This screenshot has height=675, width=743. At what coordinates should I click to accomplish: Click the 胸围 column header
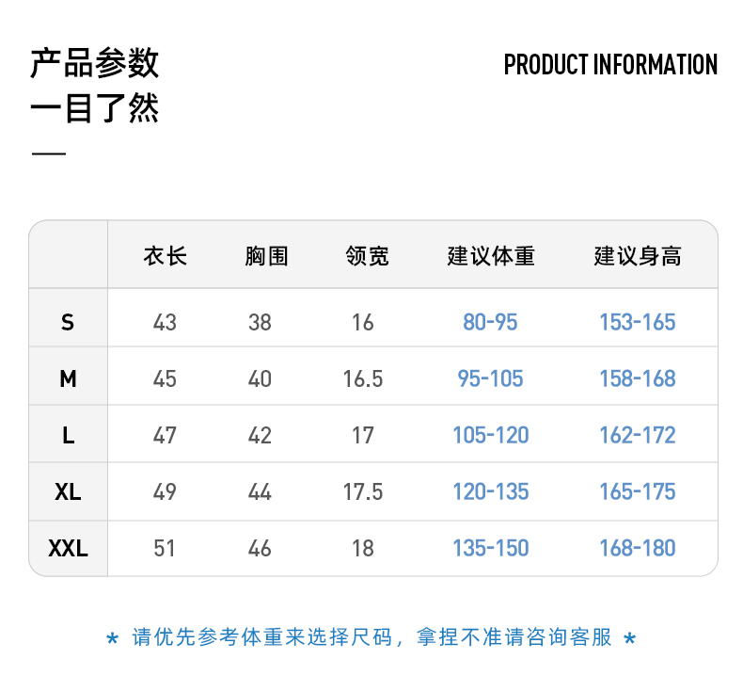(266, 256)
